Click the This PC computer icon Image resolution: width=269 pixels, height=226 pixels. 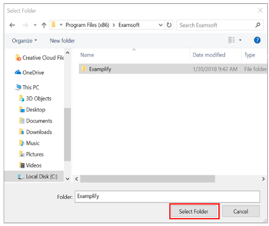pyautogui.click(x=18, y=87)
